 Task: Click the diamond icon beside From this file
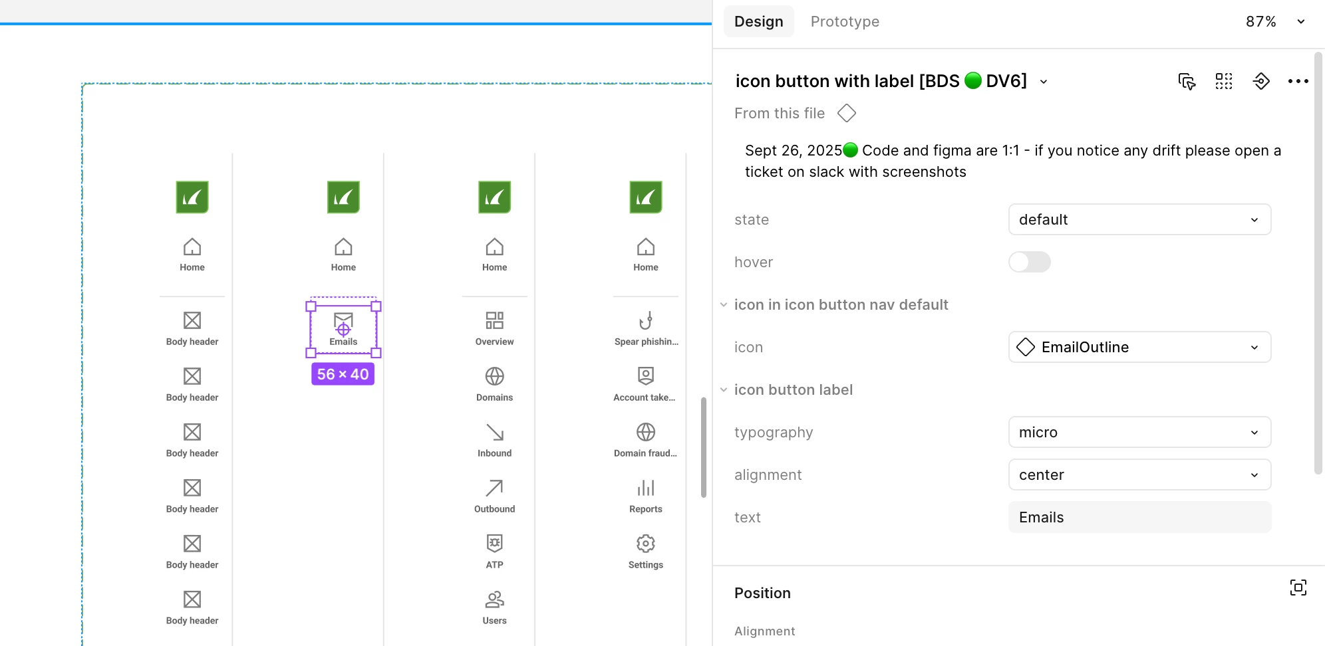tap(846, 113)
